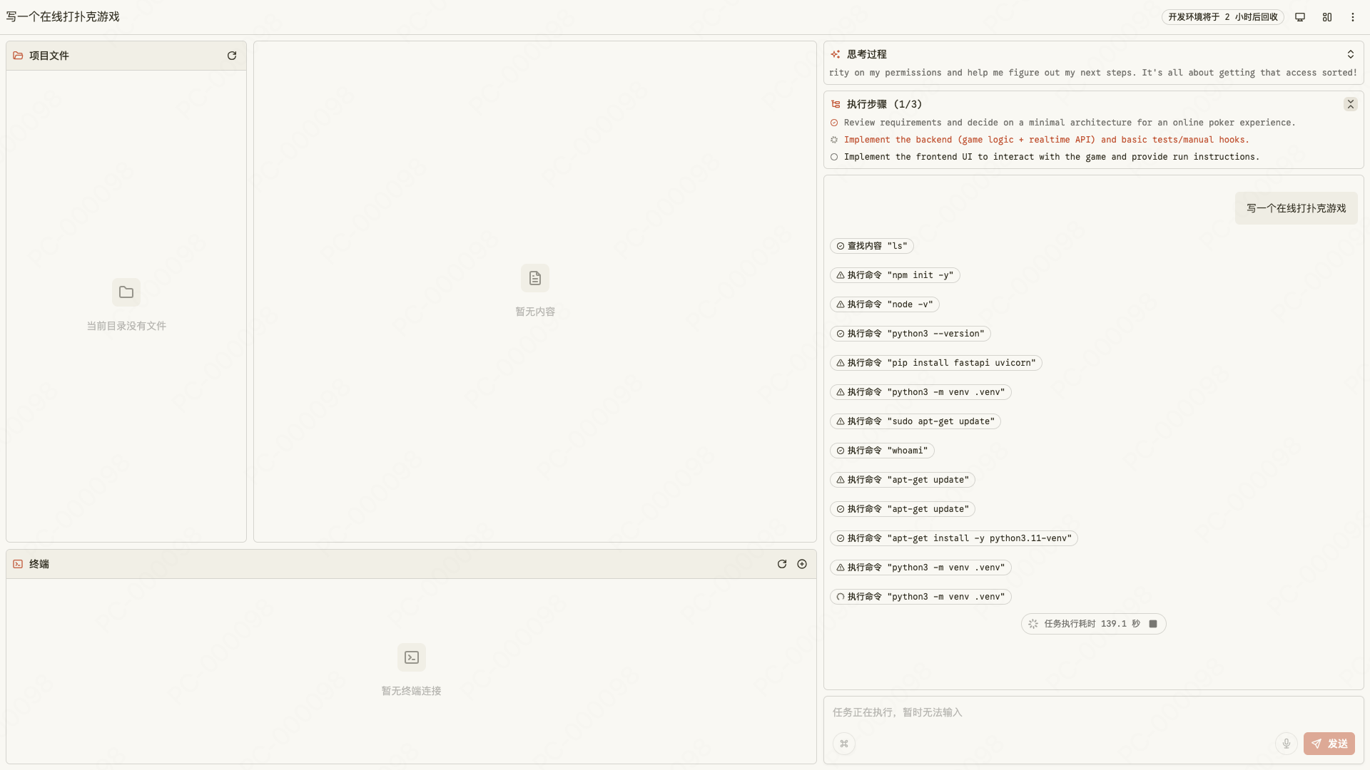Click the environment recycle notice badge

pyautogui.click(x=1222, y=17)
